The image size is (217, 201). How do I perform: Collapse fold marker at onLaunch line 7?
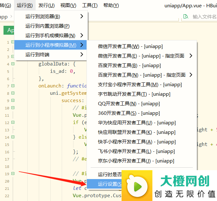(13, 86)
